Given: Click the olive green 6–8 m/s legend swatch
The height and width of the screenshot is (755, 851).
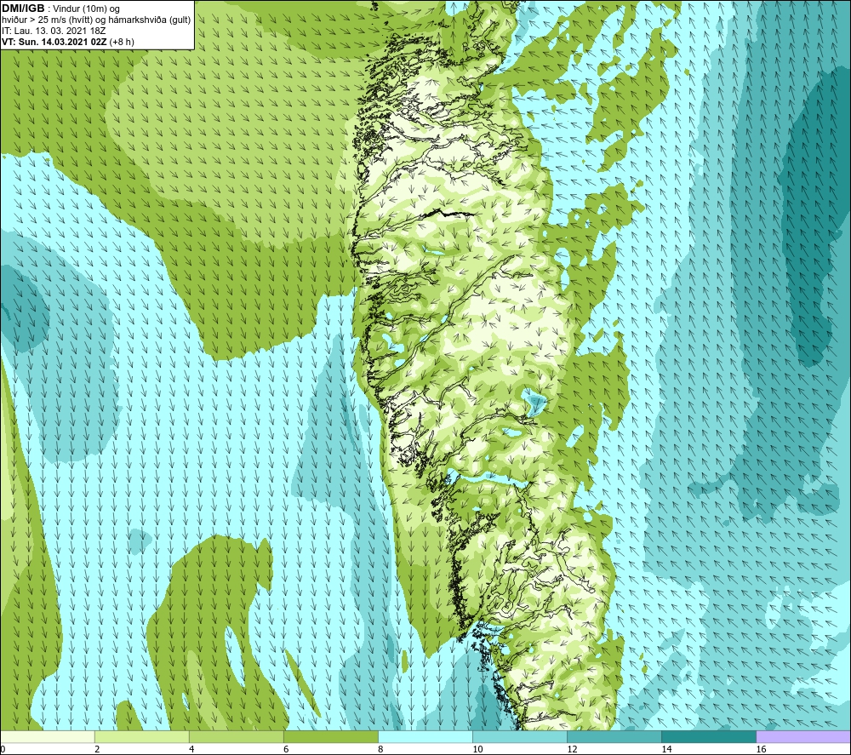Looking at the screenshot, I should (x=330, y=736).
